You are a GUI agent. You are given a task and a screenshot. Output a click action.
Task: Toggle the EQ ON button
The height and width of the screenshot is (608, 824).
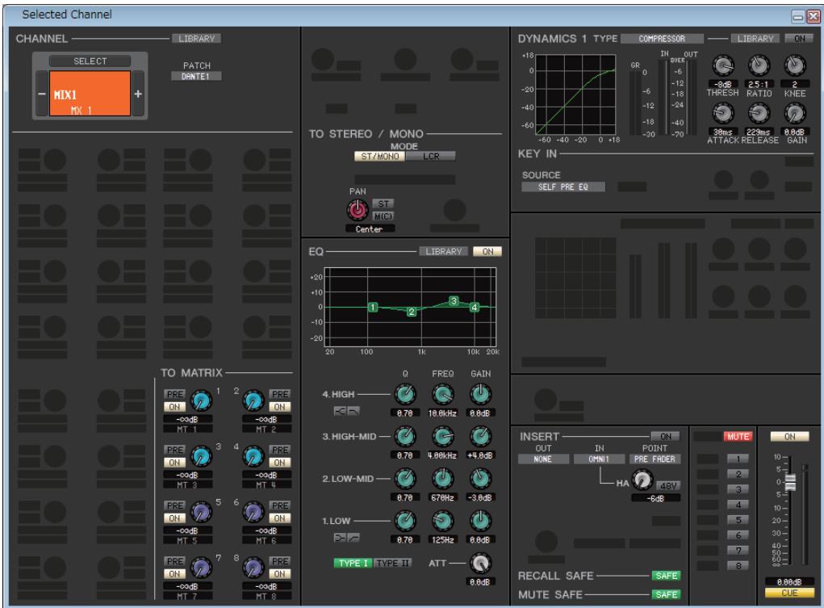(x=487, y=251)
